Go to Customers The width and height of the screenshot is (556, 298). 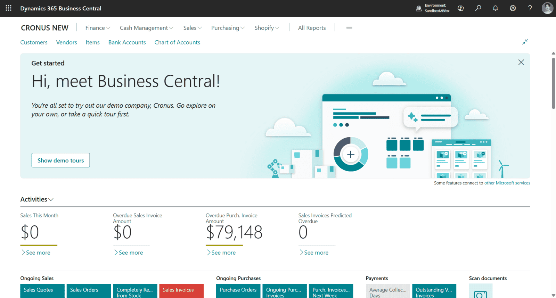34,42
